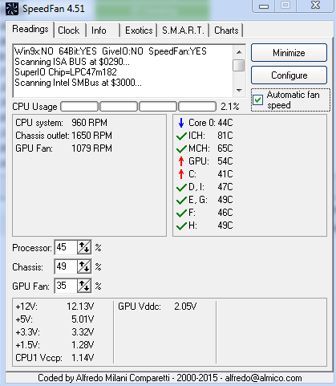This screenshot has width=336, height=386.
Task: Adjust GPU Fan speed with its spinner arrows
Action: [84, 286]
